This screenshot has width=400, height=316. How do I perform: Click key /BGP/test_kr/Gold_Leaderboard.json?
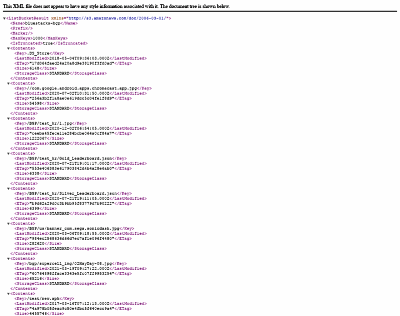[x=69, y=158]
